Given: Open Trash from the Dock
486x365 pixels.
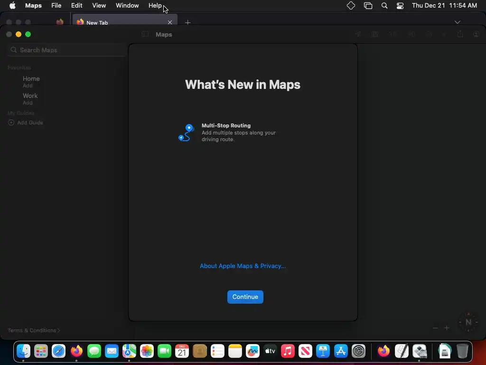Looking at the screenshot, I should (462, 351).
